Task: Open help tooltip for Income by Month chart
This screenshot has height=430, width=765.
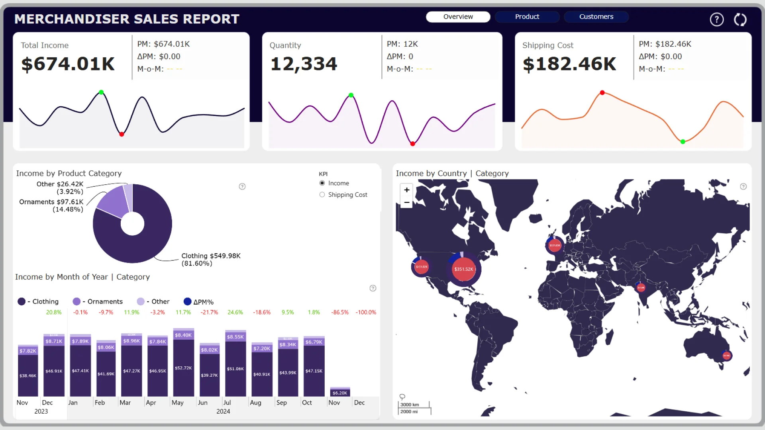Action: 373,288
